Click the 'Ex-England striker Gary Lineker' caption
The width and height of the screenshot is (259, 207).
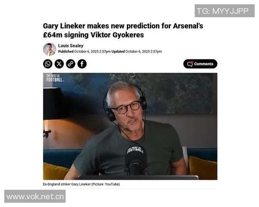[x=67, y=184]
